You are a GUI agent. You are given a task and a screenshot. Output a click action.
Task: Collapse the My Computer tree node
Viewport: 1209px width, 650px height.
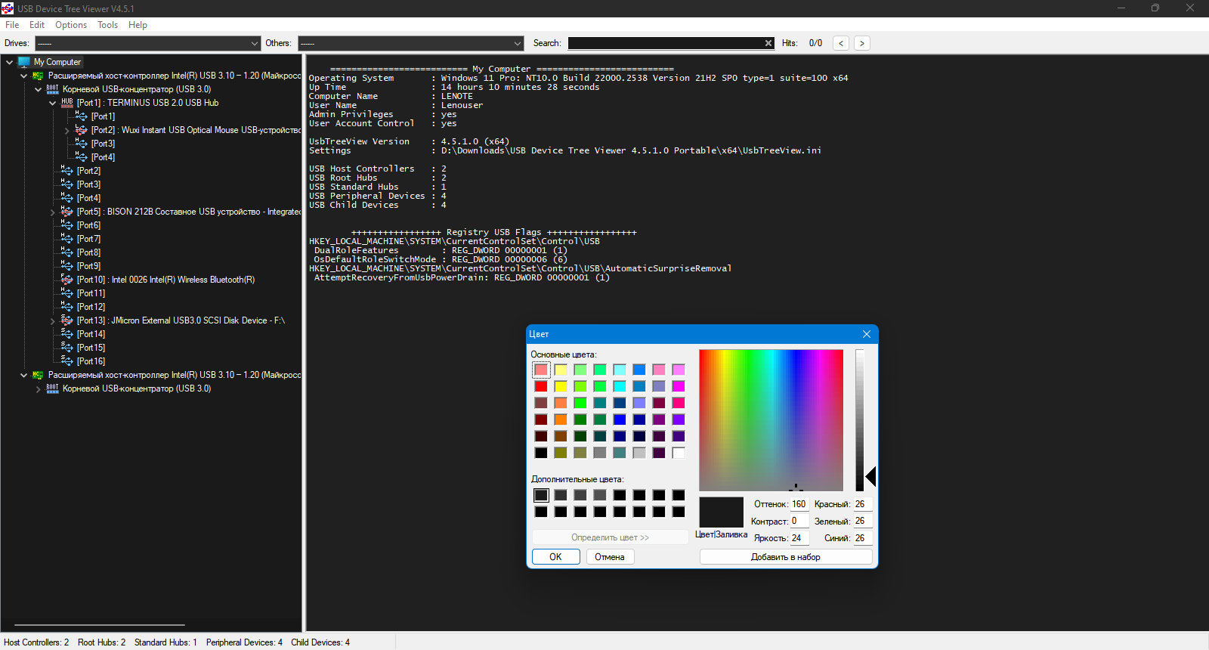[x=9, y=62]
